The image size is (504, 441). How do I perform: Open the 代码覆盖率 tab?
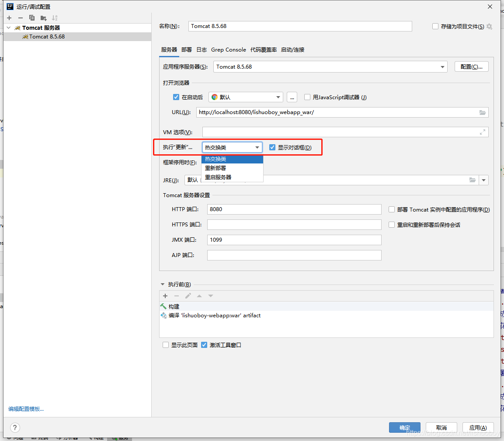[x=264, y=50]
